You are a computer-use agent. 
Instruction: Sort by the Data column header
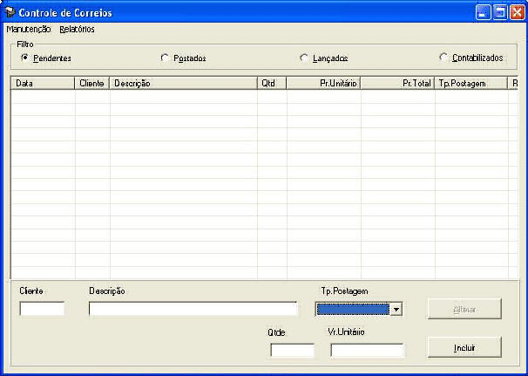click(43, 84)
